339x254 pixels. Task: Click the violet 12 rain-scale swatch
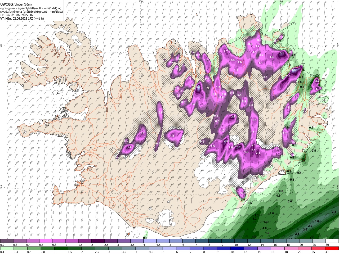[x=251, y=248]
